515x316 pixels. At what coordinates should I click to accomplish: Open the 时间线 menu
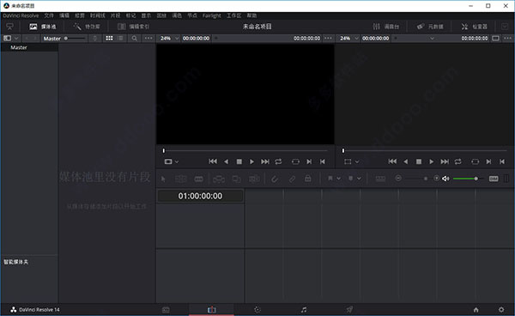(98, 15)
